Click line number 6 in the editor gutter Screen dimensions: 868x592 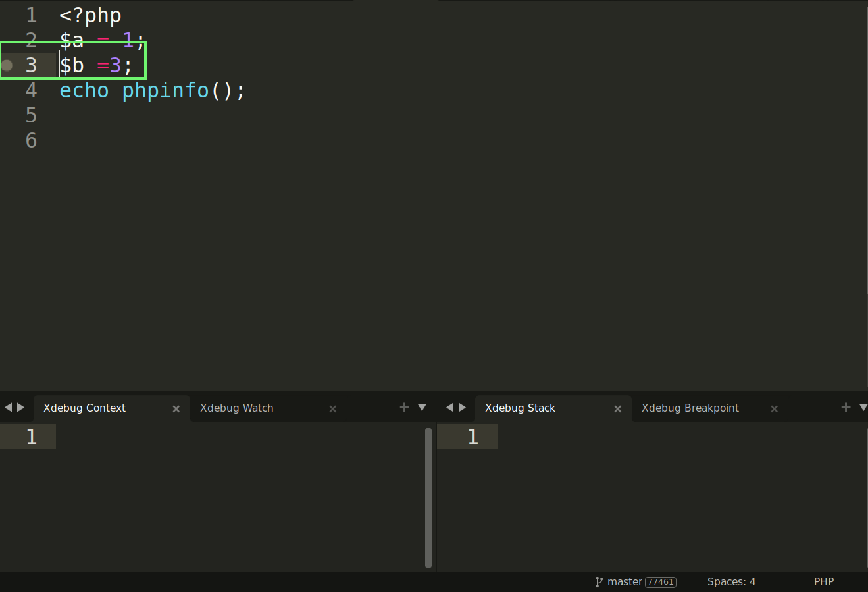31,140
